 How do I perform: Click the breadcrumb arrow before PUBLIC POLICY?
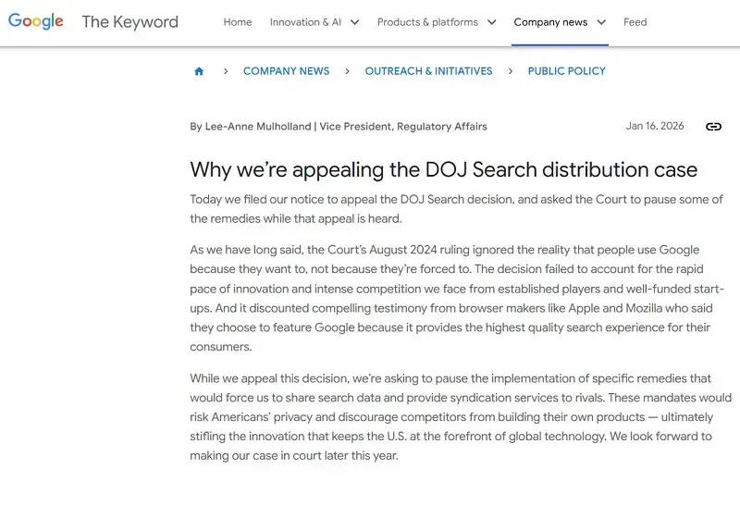(x=511, y=71)
